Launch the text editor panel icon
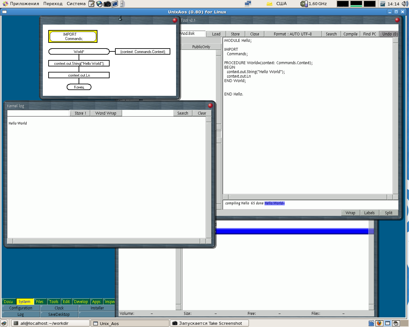 pyautogui.click(x=92, y=4)
